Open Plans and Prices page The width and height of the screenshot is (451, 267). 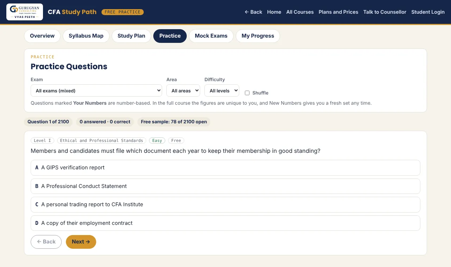pyautogui.click(x=338, y=12)
